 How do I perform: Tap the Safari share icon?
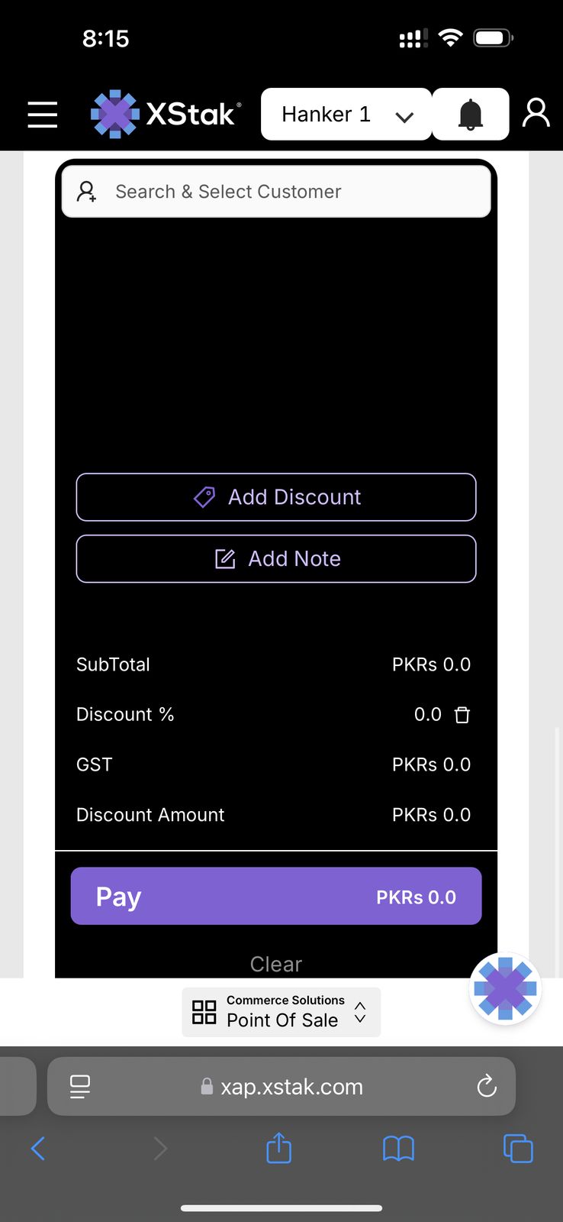point(279,1148)
